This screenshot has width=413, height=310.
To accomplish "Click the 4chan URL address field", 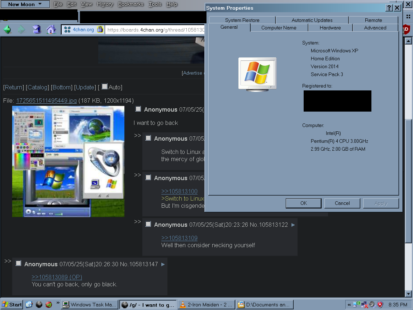I will click(x=155, y=29).
